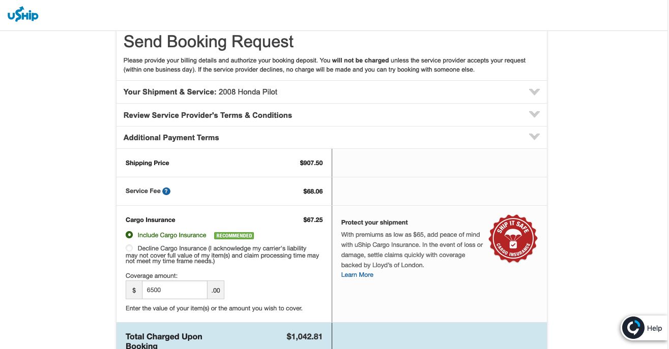Image resolution: width=669 pixels, height=349 pixels.
Task: Click the .00 suffix of coverage amount
Action: pos(216,290)
